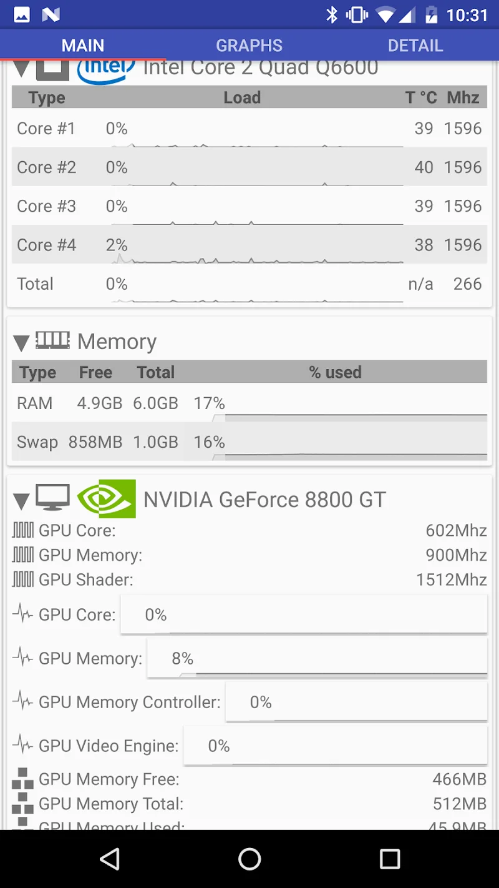Click the RAM module icon beside Memory

click(x=53, y=340)
